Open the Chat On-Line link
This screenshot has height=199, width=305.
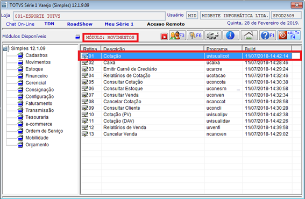[20, 24]
